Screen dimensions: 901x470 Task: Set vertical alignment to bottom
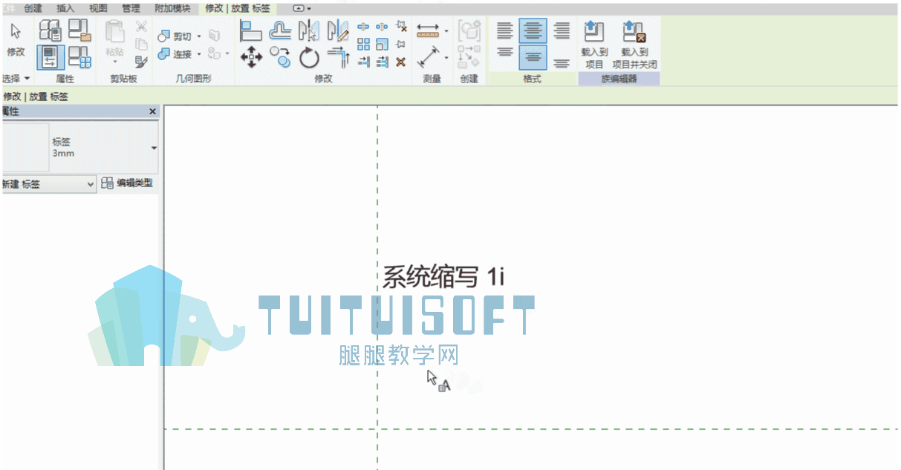562,63
